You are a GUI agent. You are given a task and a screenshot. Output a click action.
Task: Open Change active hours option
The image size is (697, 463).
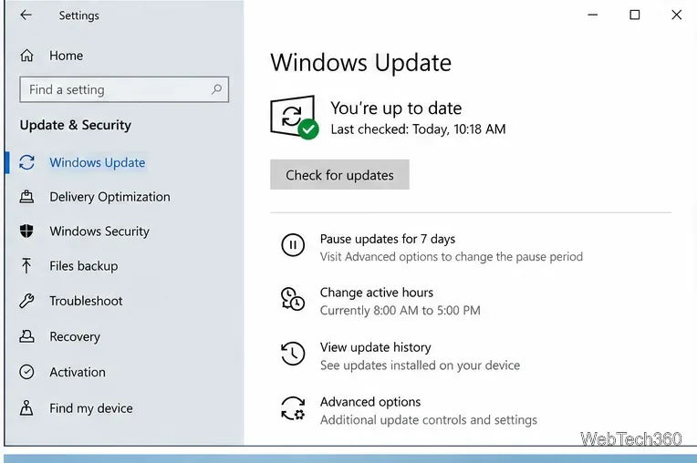point(377,292)
